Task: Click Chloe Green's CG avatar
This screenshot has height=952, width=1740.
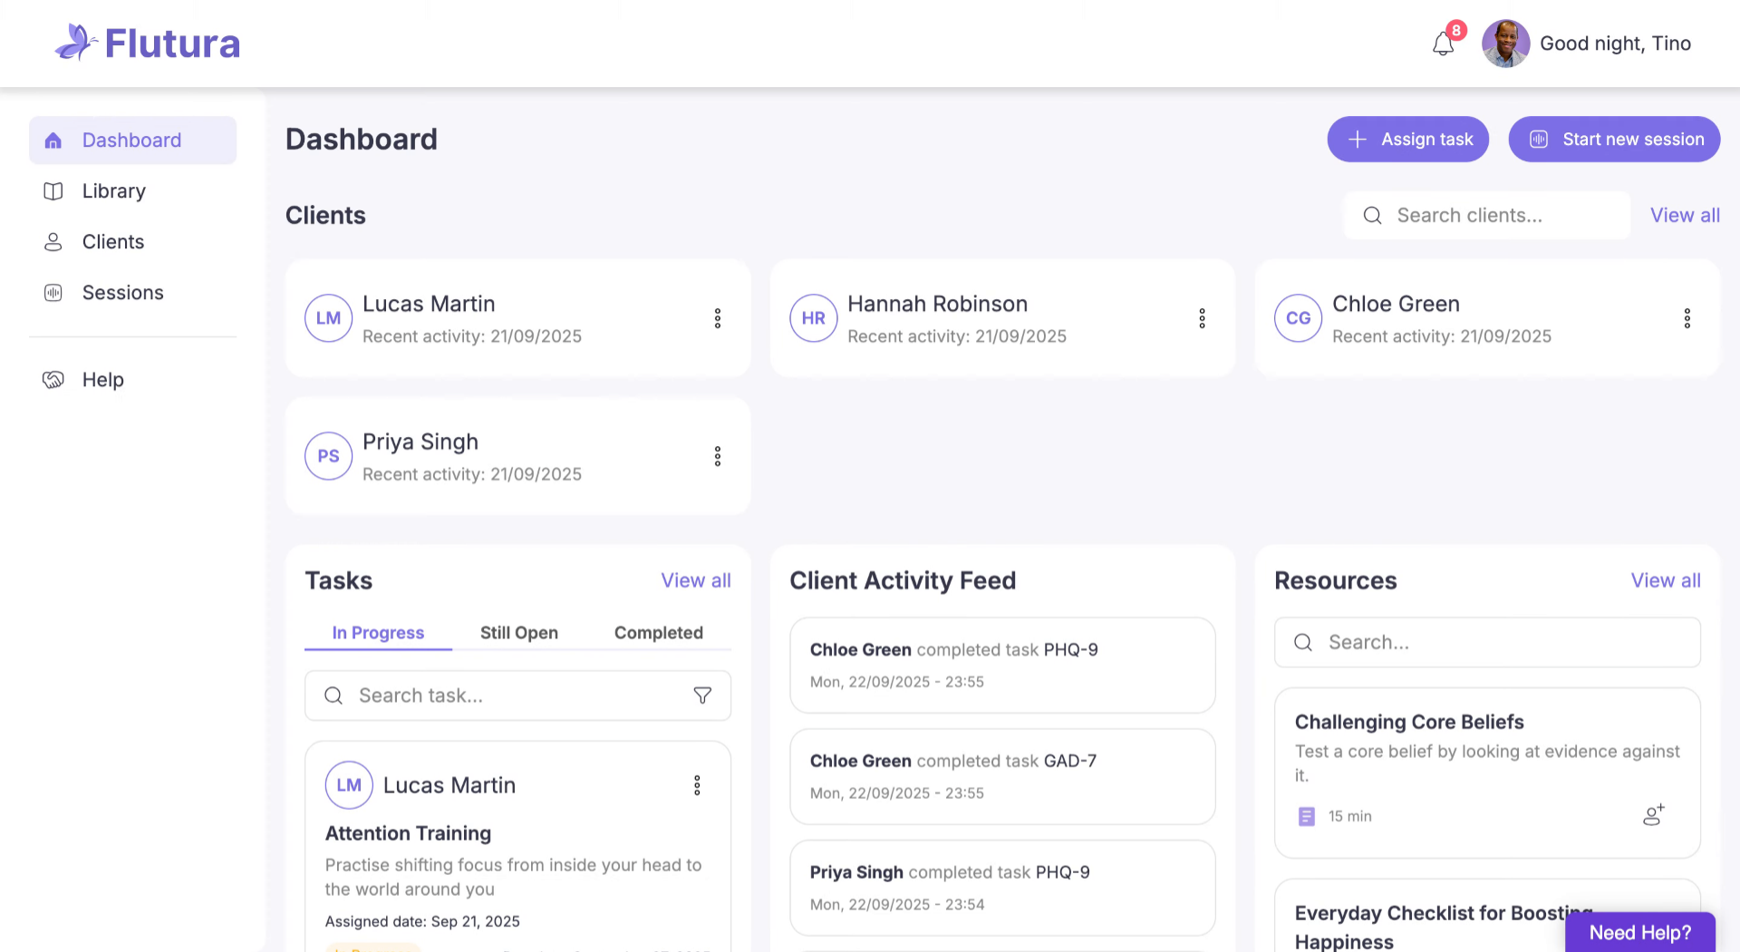Action: (x=1298, y=318)
